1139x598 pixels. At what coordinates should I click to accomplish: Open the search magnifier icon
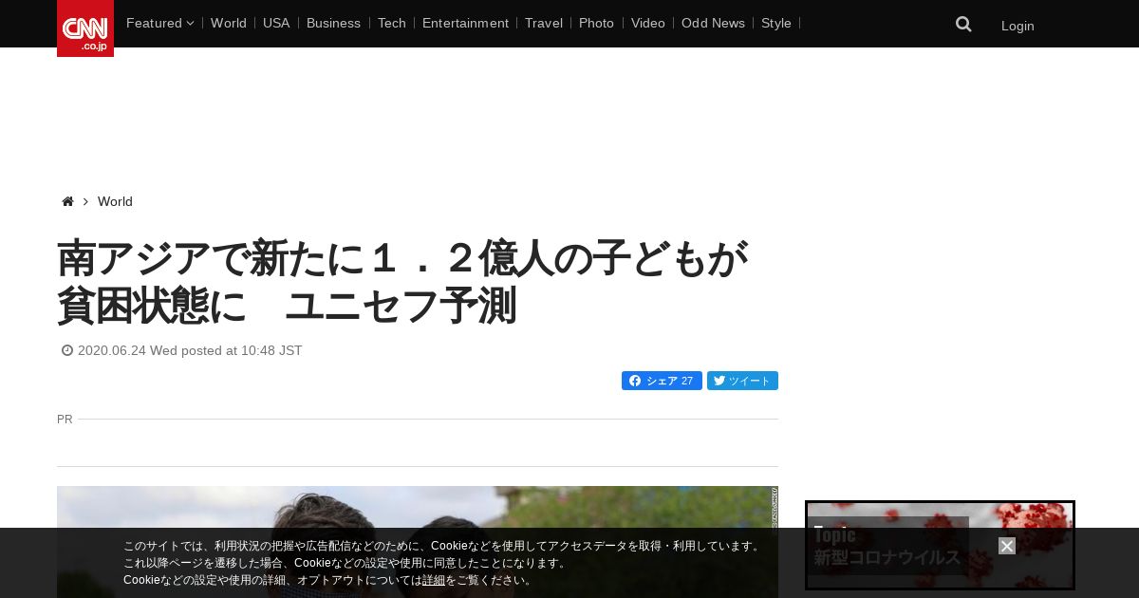[x=963, y=24]
